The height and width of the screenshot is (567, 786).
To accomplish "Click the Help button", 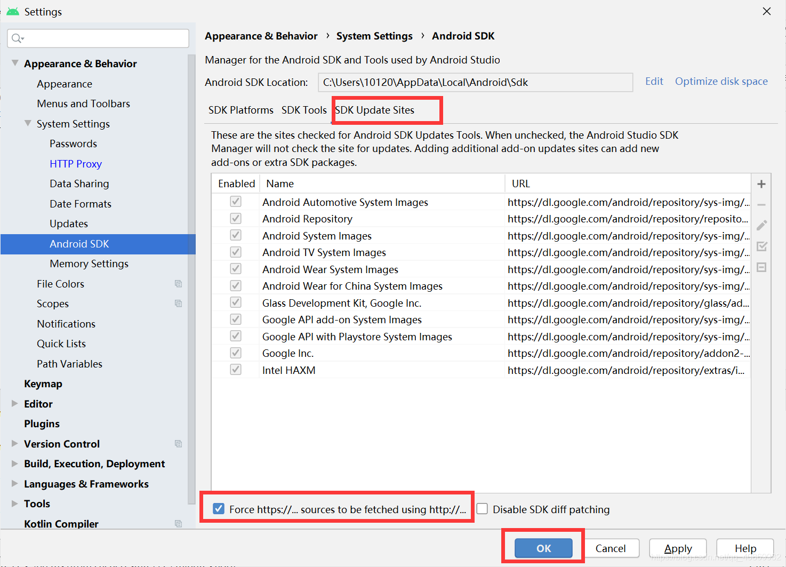I will coord(745,548).
